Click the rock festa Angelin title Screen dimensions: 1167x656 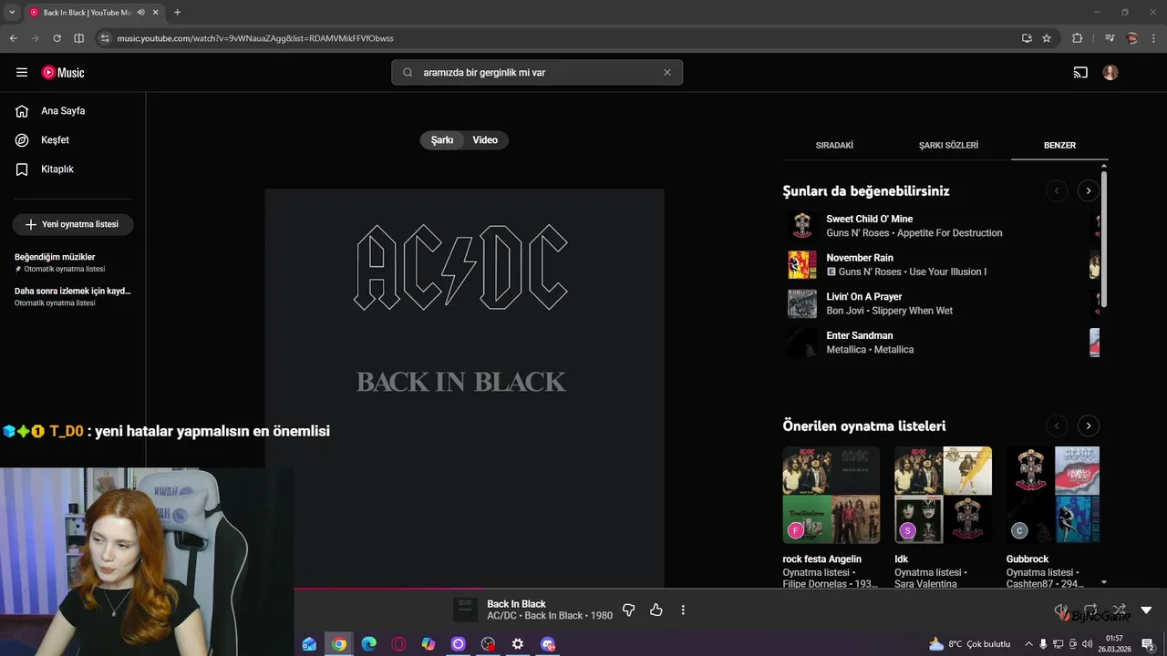click(821, 559)
